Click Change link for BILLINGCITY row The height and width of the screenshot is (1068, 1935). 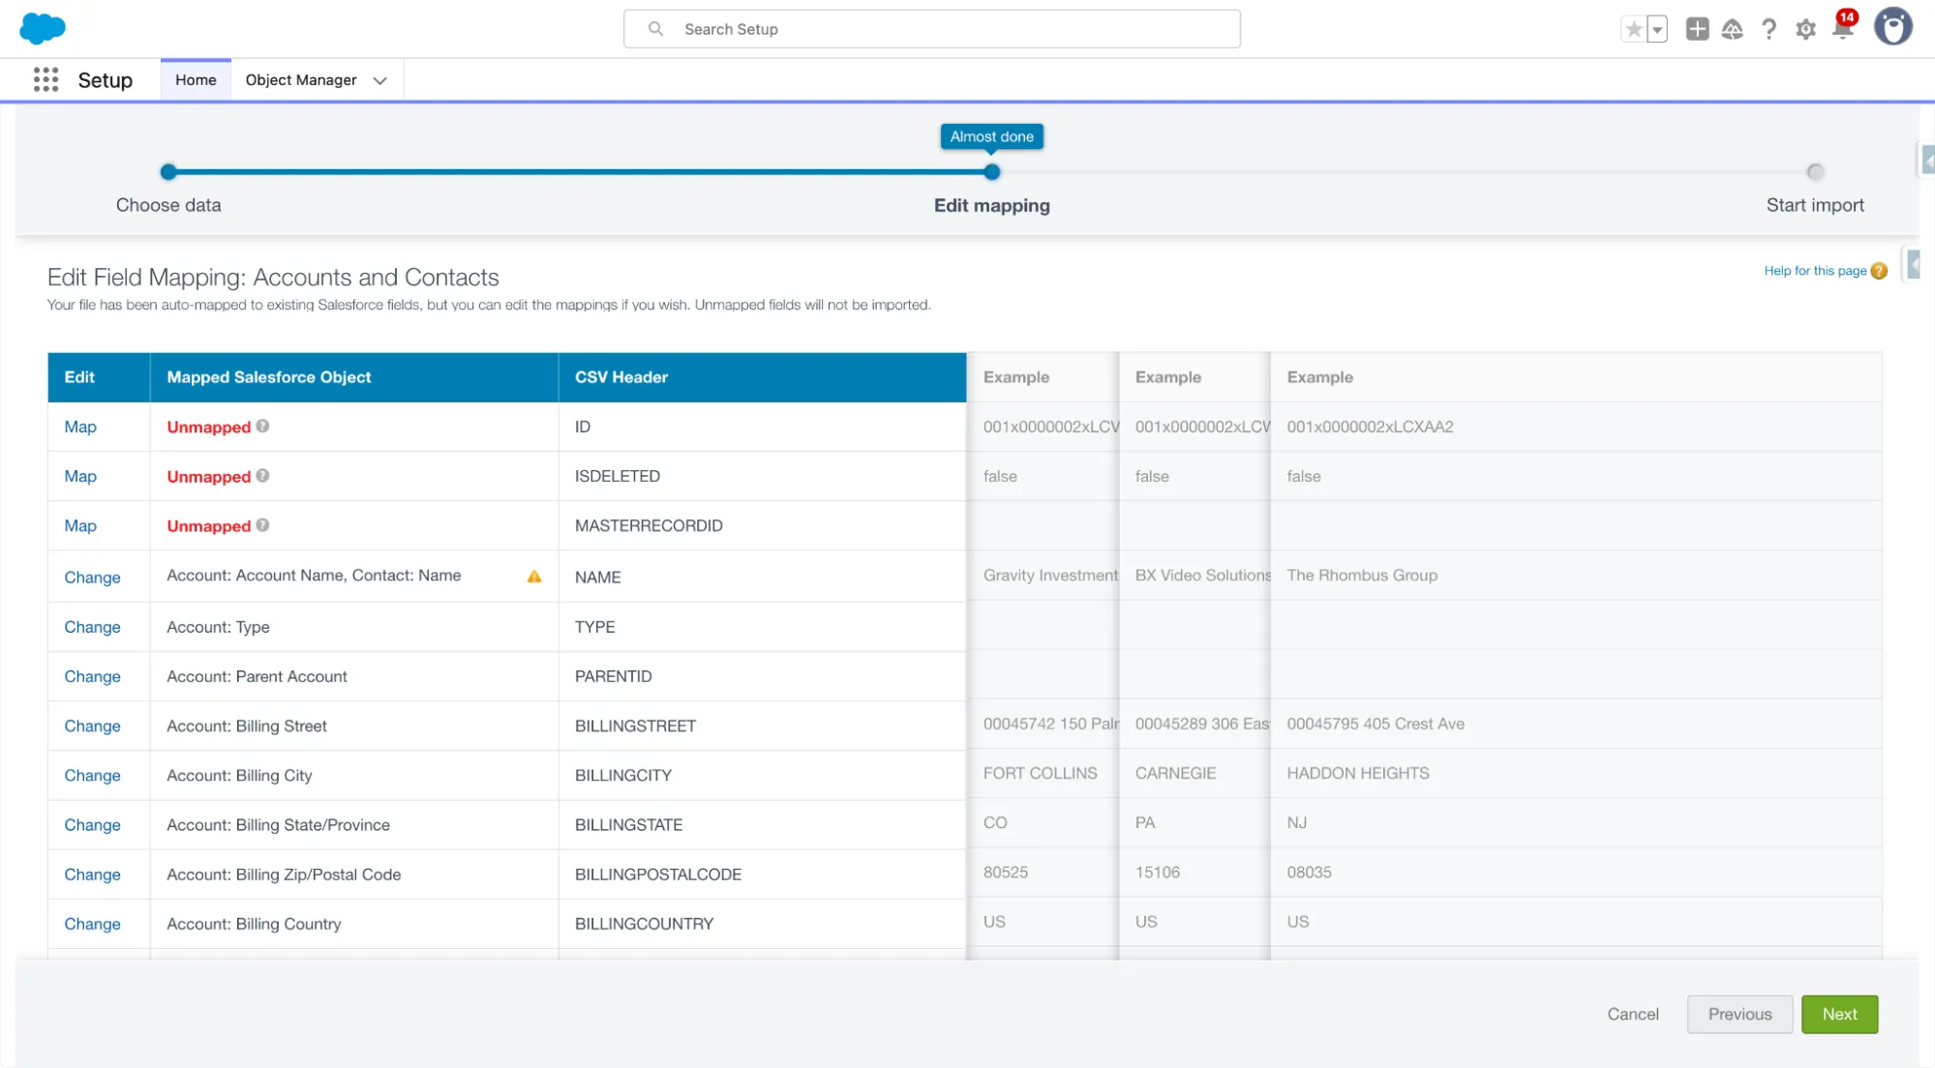[x=92, y=775]
